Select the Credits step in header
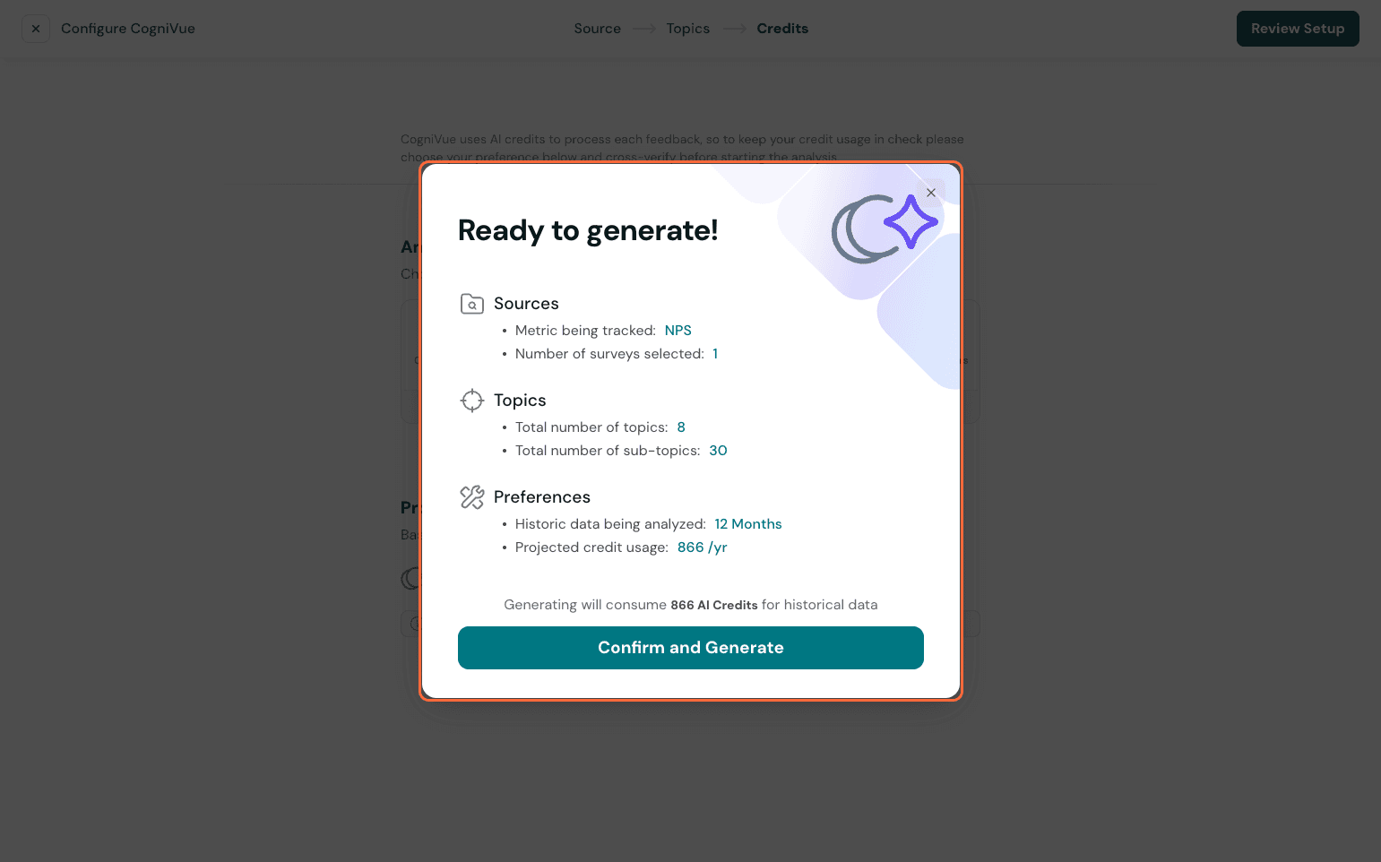This screenshot has width=1381, height=862. click(782, 29)
